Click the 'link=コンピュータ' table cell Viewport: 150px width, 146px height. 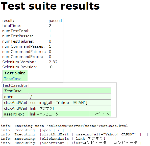pos(59,114)
